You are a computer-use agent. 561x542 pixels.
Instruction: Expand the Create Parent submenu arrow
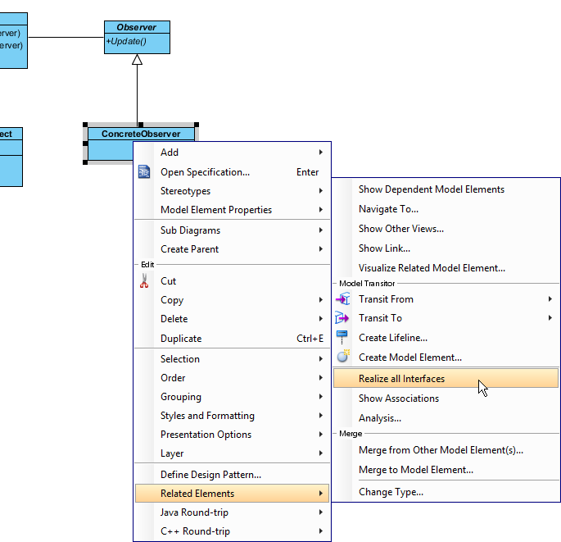(x=321, y=249)
